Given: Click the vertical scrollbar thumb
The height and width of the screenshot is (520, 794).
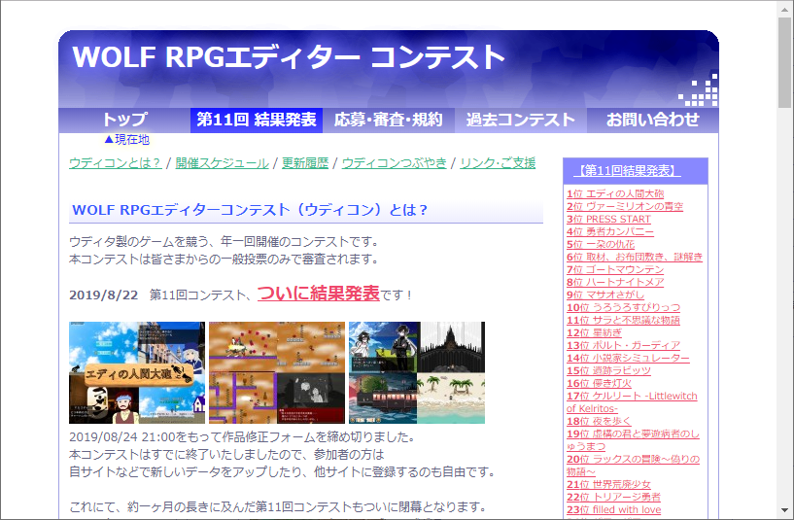Looking at the screenshot, I should click(785, 62).
